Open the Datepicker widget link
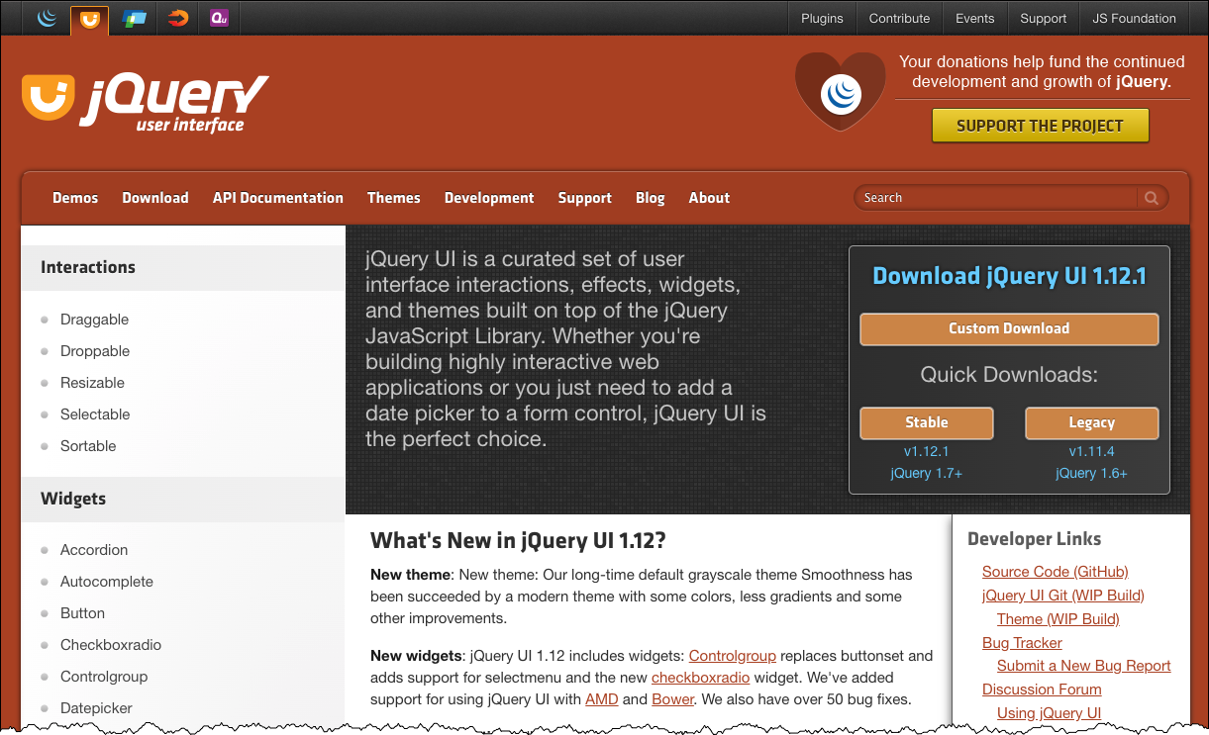Viewport: 1209px width, 735px height. pos(96,708)
